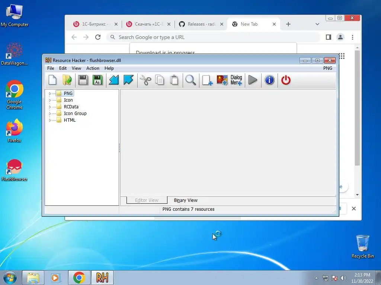Open the Help menu
This screenshot has height=285, width=381.
click(109, 68)
